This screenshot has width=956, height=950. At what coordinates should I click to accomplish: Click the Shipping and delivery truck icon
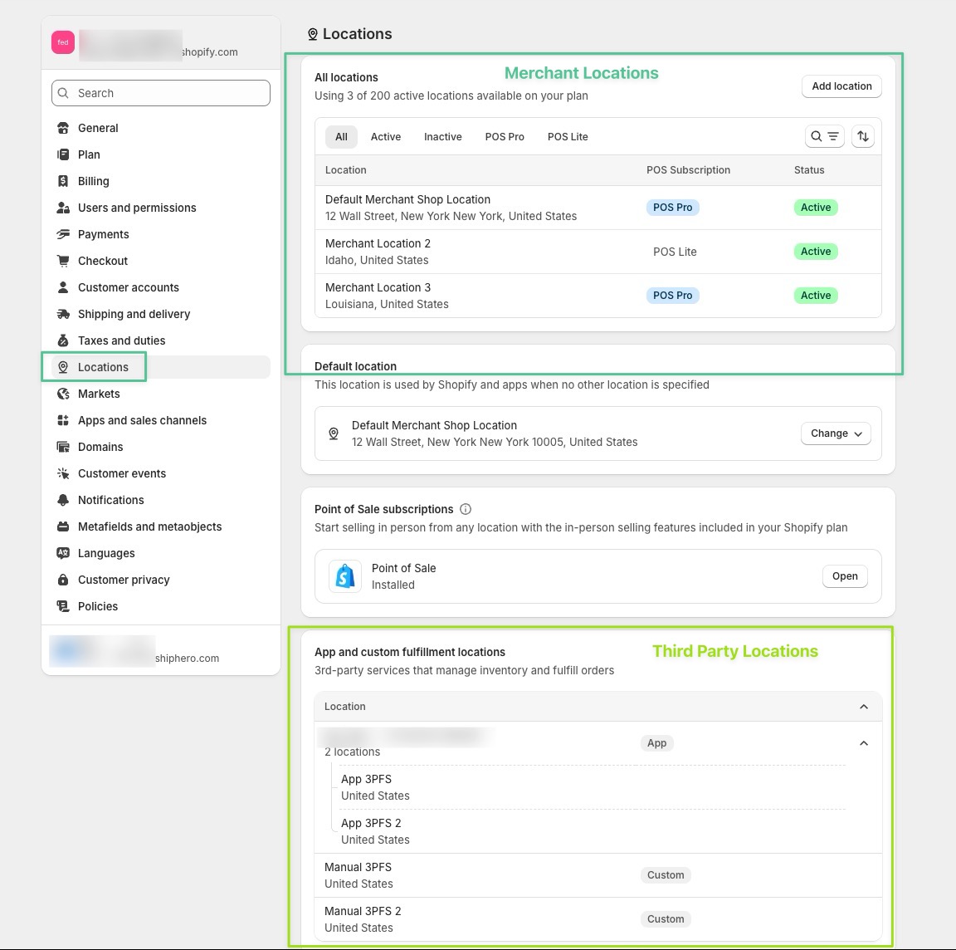tap(63, 314)
